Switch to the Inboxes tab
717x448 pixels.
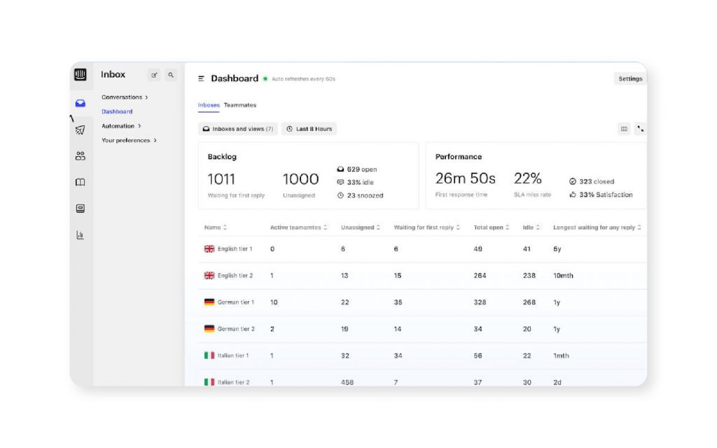(209, 105)
